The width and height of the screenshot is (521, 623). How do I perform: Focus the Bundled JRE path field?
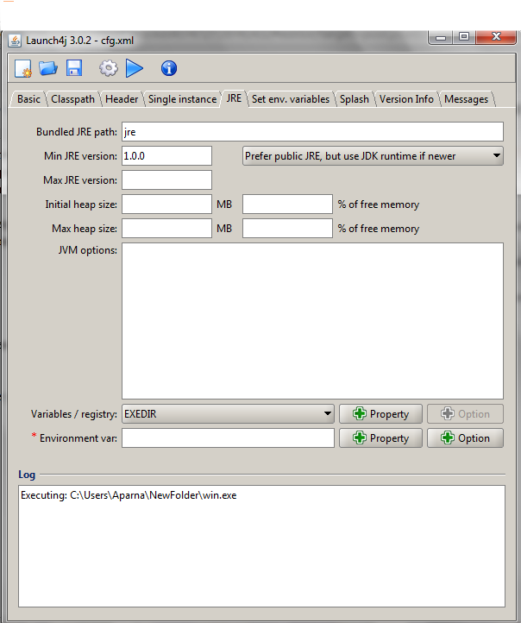(312, 131)
